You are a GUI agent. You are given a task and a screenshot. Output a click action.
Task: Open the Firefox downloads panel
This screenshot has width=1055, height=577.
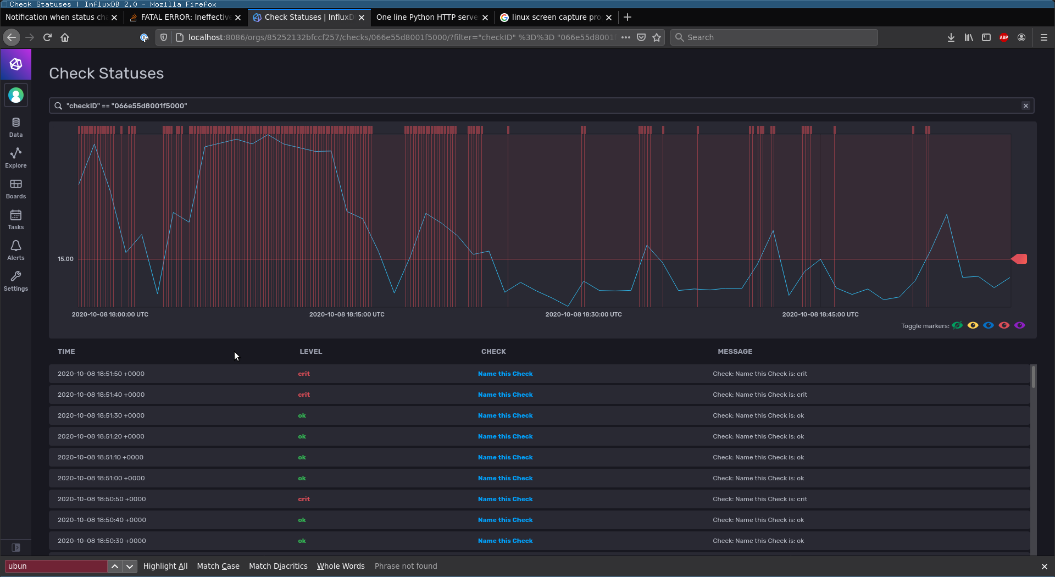tap(951, 37)
